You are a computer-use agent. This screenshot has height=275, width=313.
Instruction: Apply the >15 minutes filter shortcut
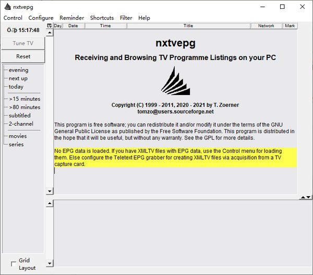[25, 99]
